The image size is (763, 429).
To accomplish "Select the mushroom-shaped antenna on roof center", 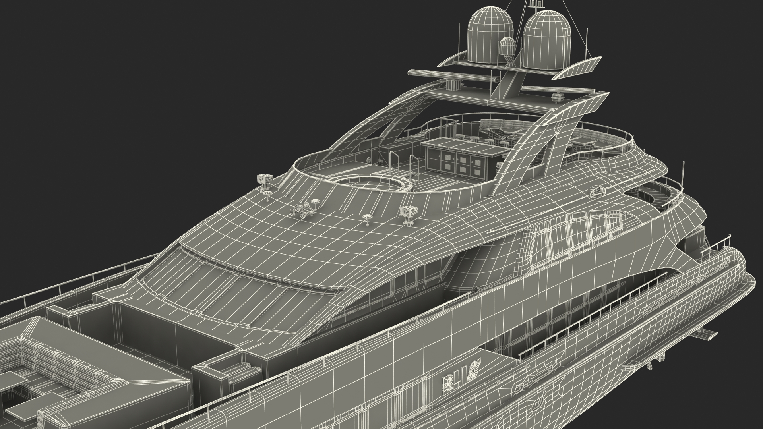I will pos(368,218).
